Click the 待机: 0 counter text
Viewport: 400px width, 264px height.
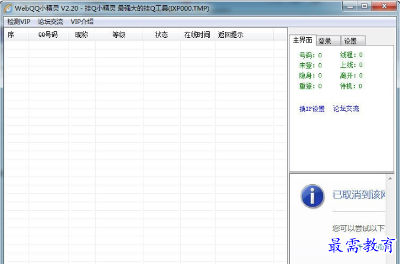tap(351, 86)
